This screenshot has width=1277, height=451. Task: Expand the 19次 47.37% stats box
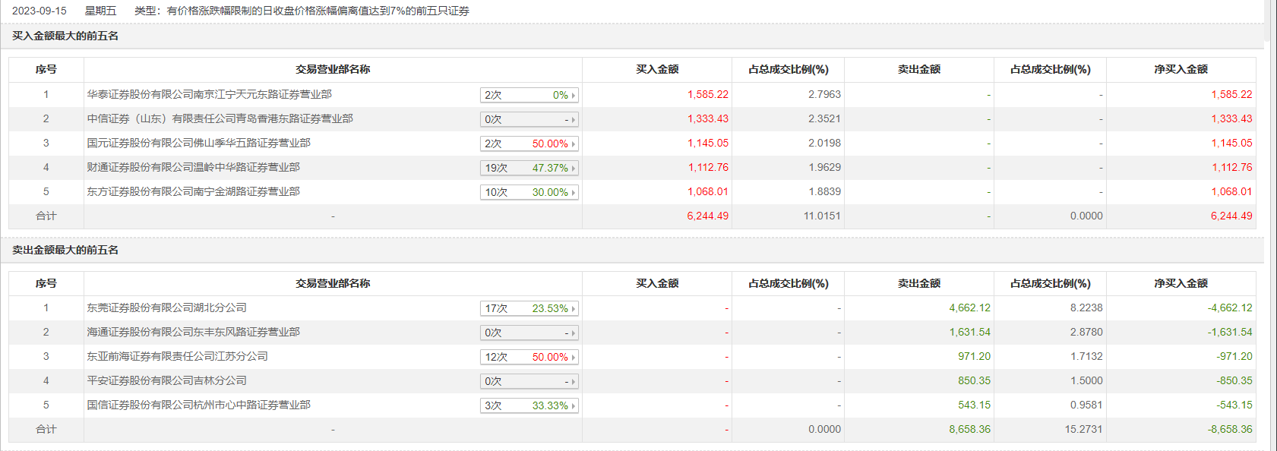529,168
